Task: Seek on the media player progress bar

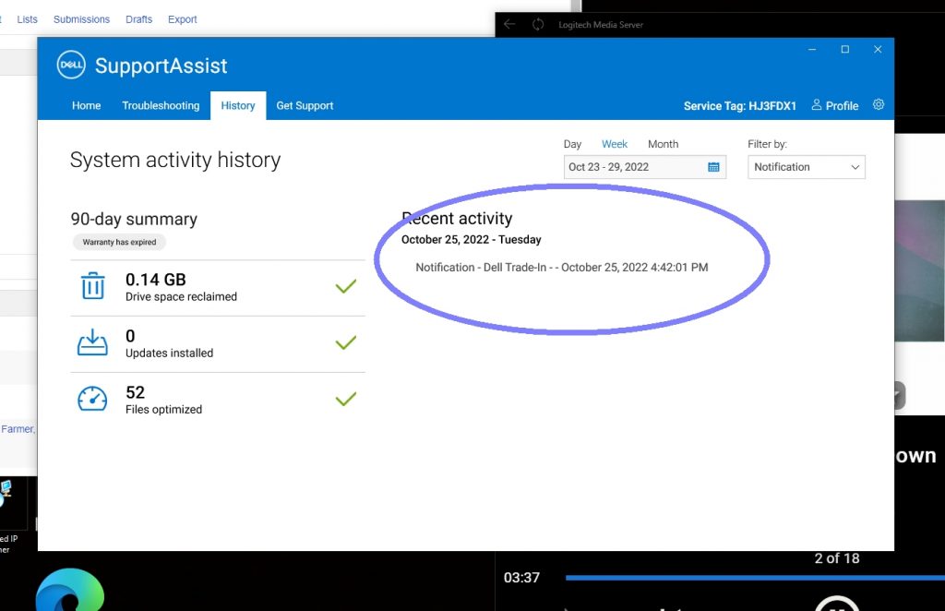Action: click(755, 578)
